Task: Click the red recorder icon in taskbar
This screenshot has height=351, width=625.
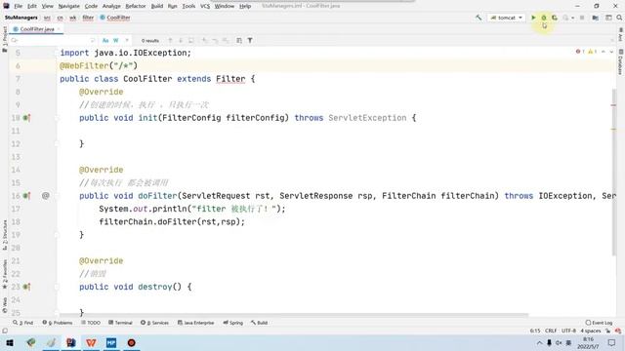Action: point(131,342)
